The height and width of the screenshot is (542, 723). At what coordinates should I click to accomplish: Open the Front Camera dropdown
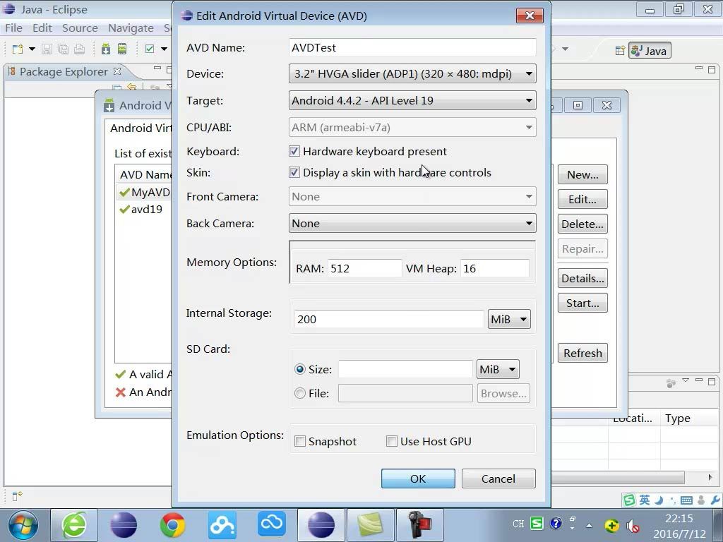click(x=412, y=196)
